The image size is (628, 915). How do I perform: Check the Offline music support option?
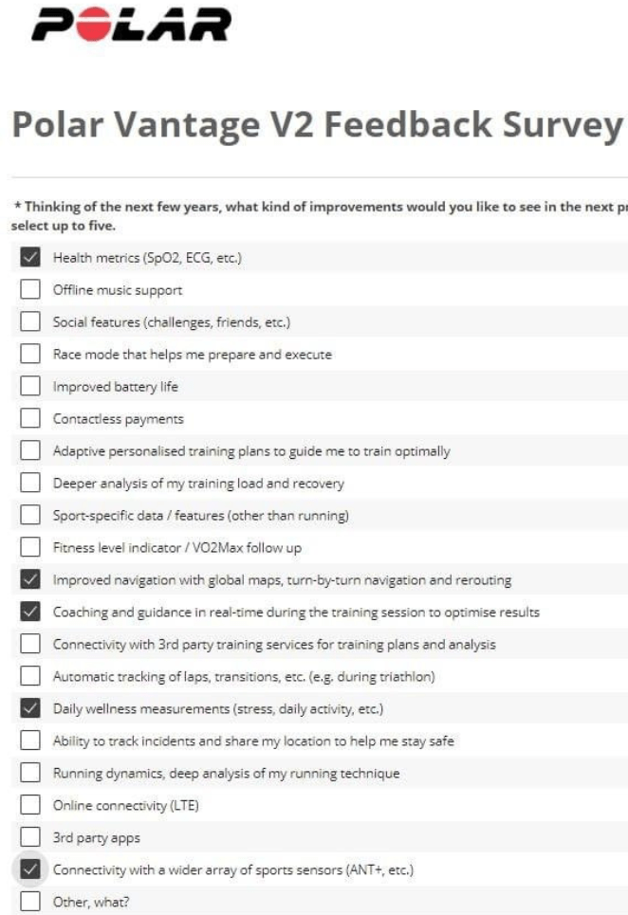30,290
